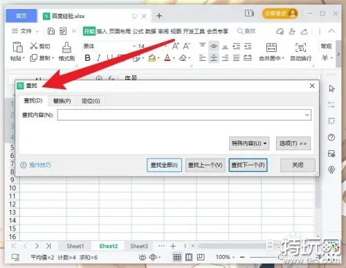Click the bottom align icon
The height and width of the screenshot is (268, 346).
(x=225, y=47)
